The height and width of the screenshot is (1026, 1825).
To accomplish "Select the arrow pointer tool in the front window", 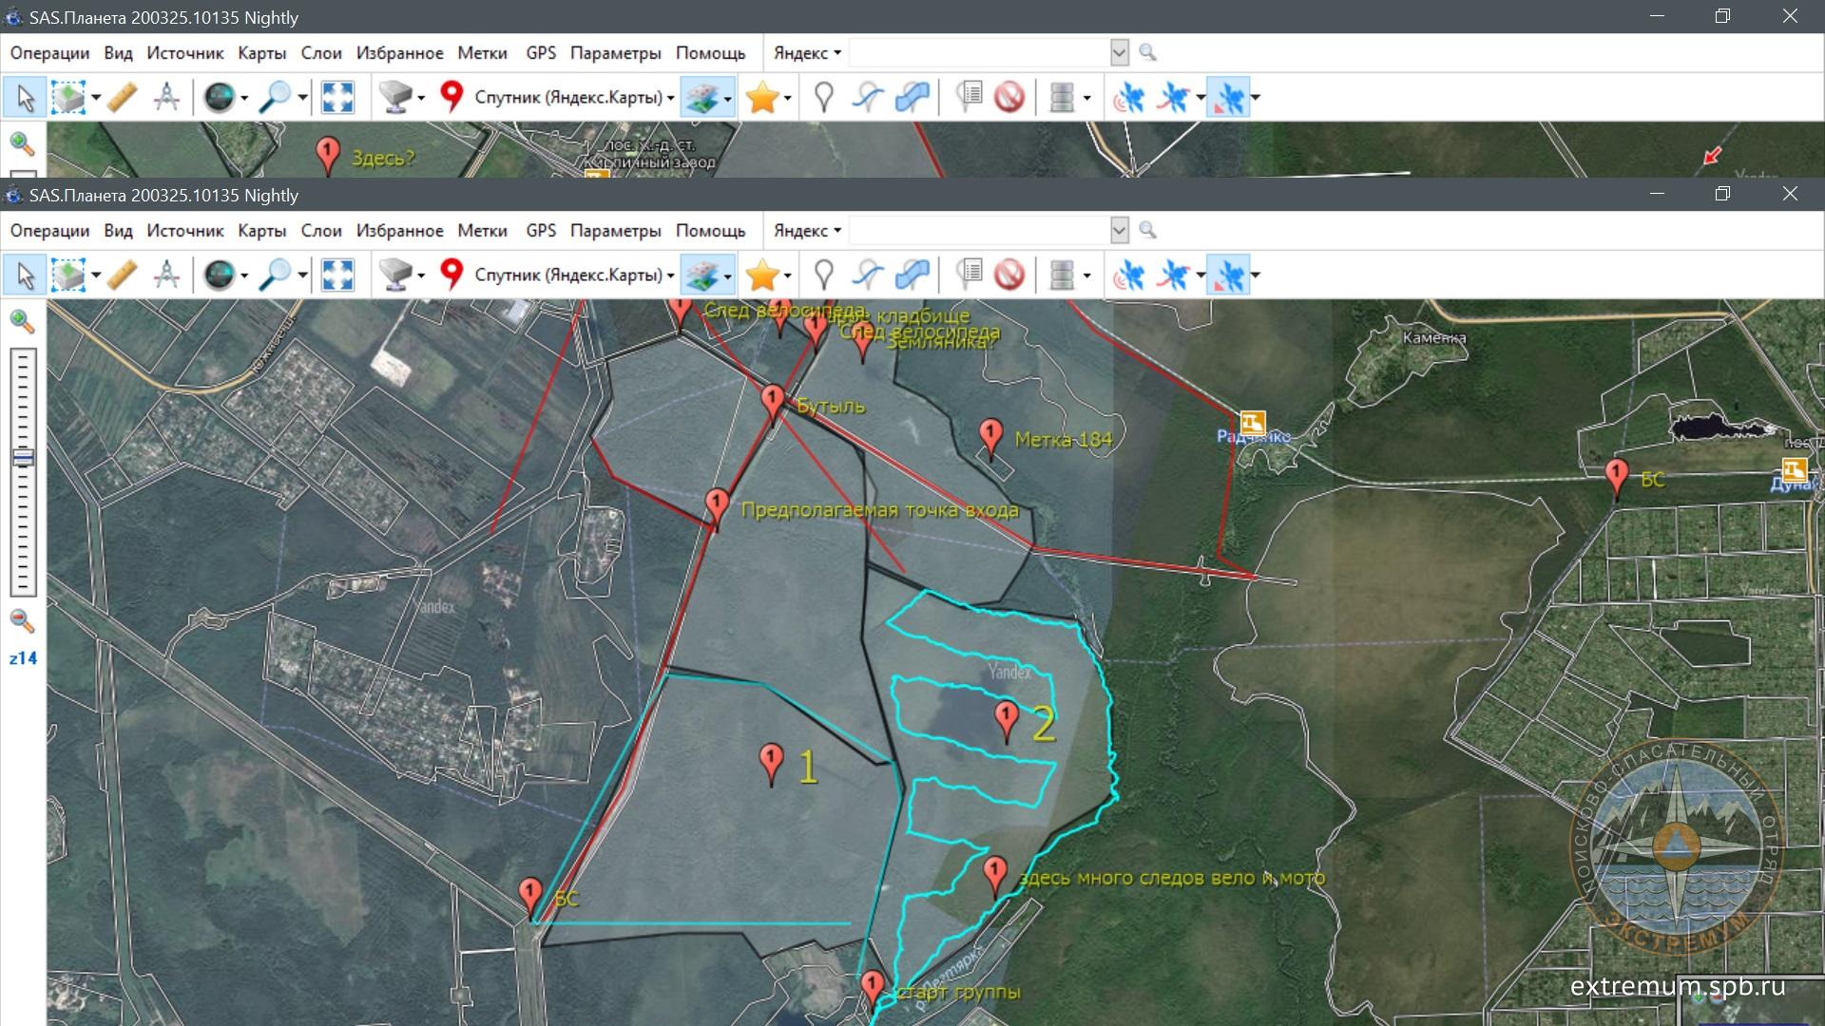I will (x=25, y=275).
